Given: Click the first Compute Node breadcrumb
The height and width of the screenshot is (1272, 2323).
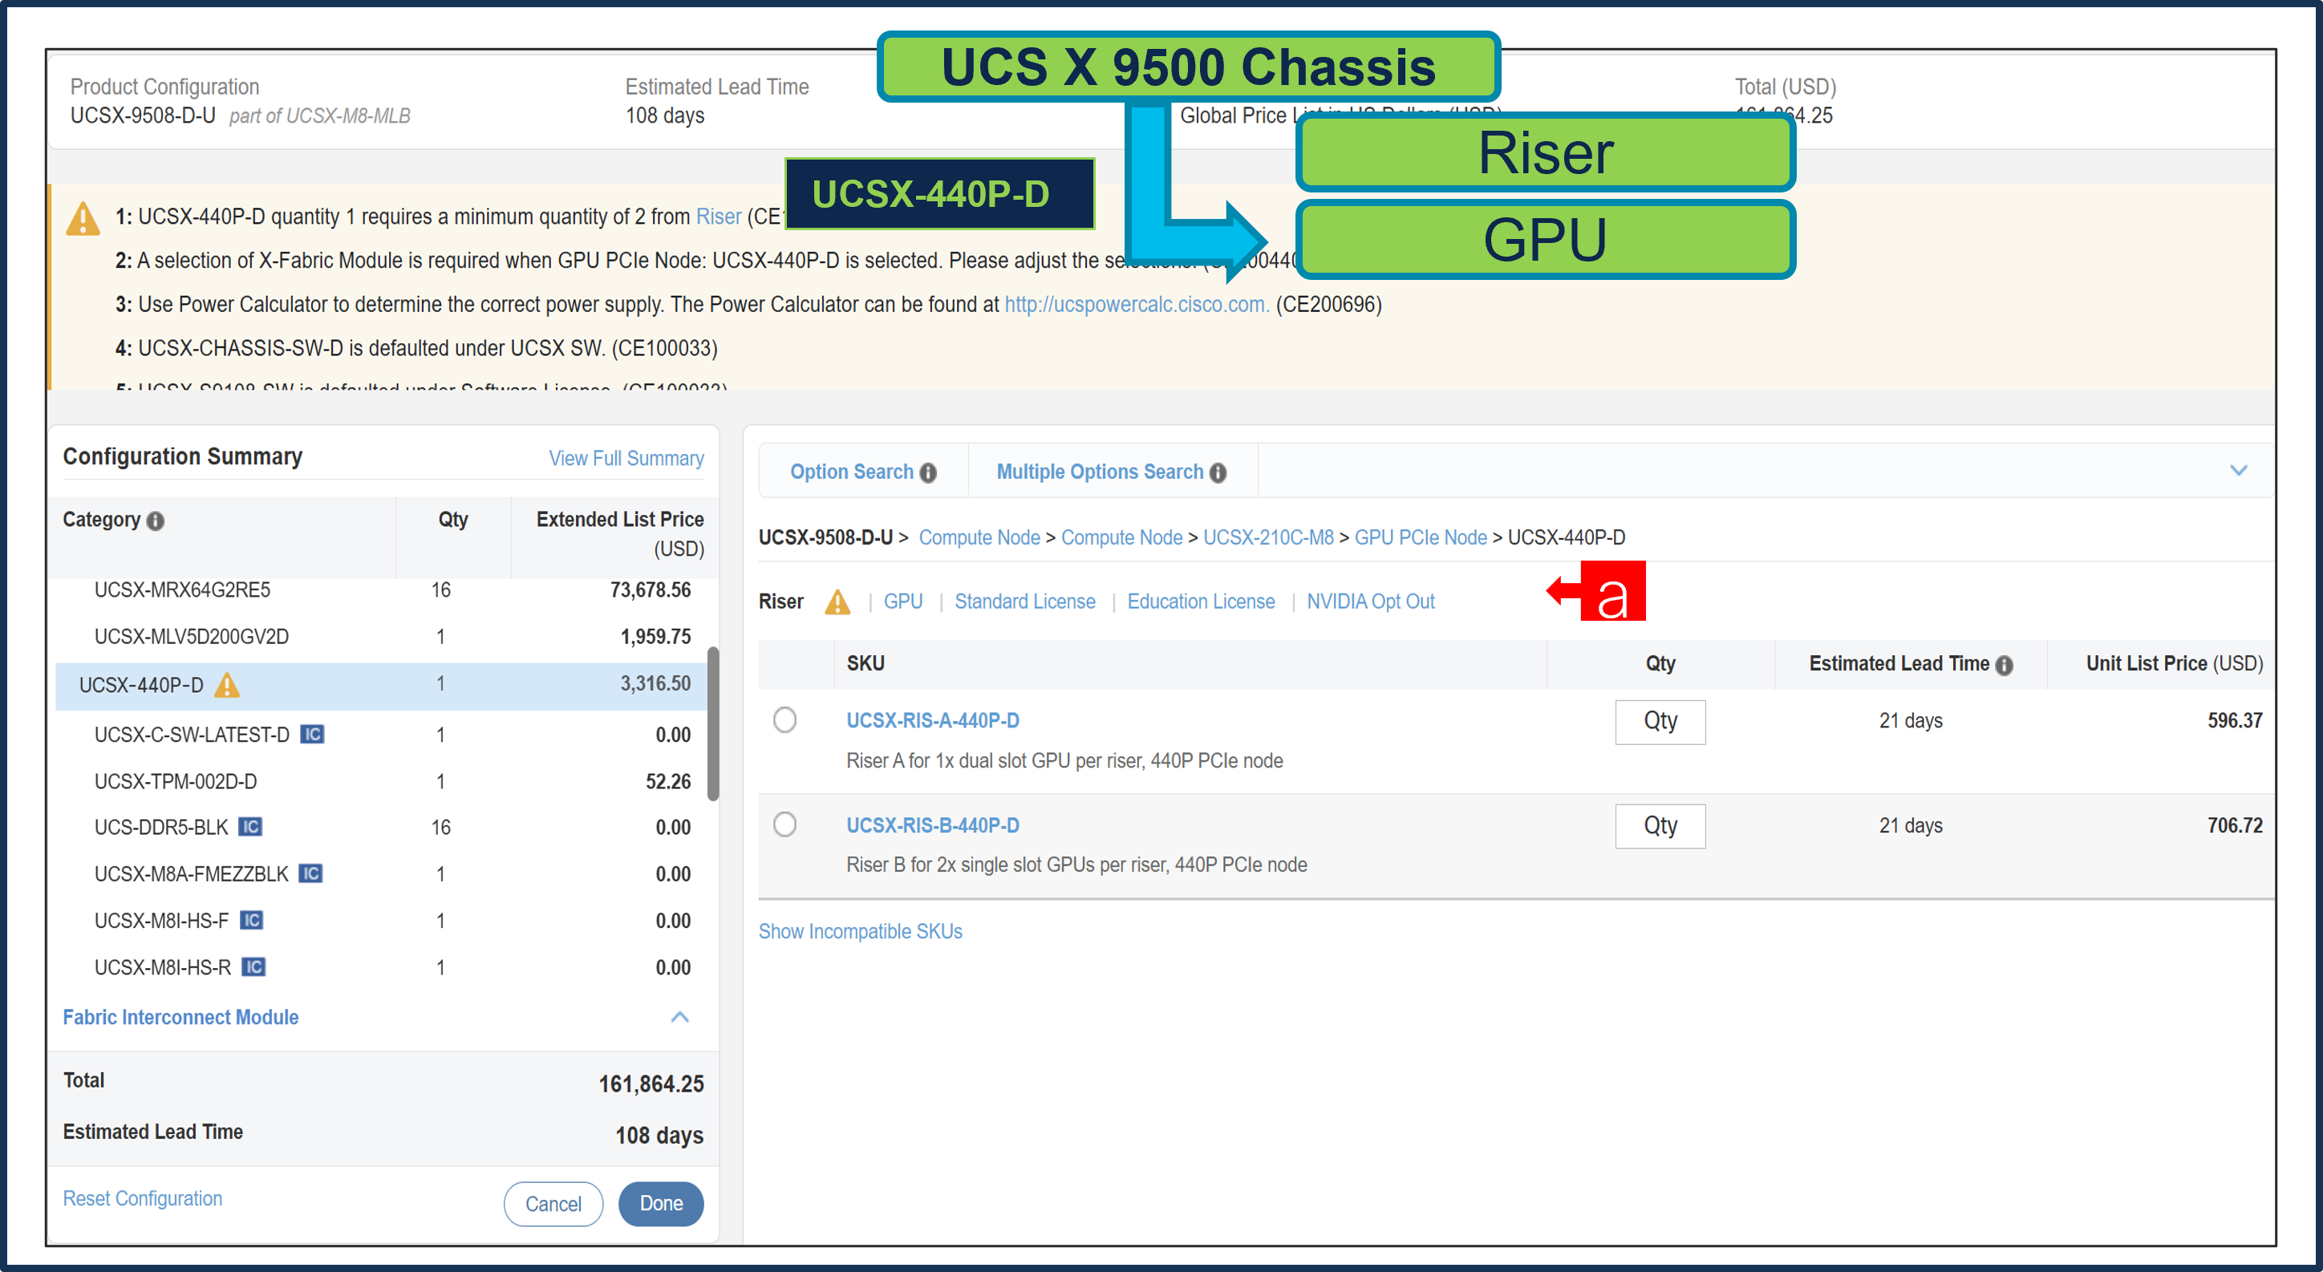Looking at the screenshot, I should click(979, 537).
